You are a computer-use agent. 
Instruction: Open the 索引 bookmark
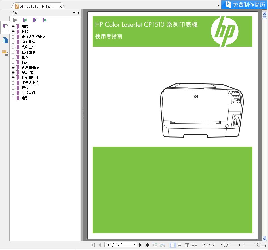coord(25,98)
